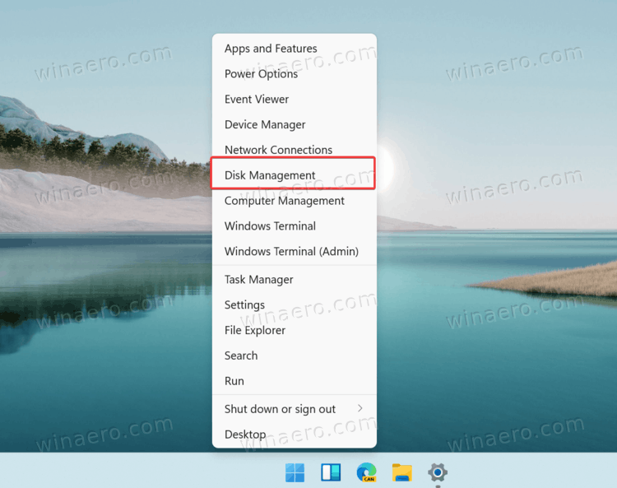Launch Windows Terminal (non-admin)
The width and height of the screenshot is (617, 488).
click(295, 226)
